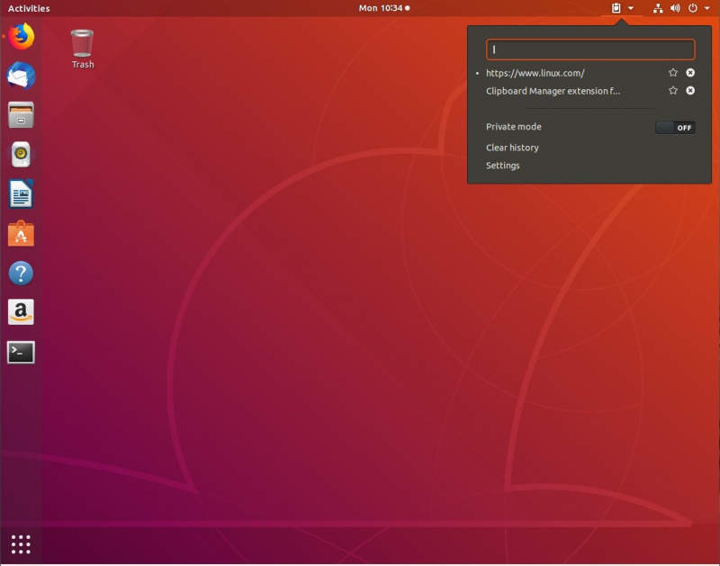
Task: Click the volume icon in top bar
Action: [673, 10]
